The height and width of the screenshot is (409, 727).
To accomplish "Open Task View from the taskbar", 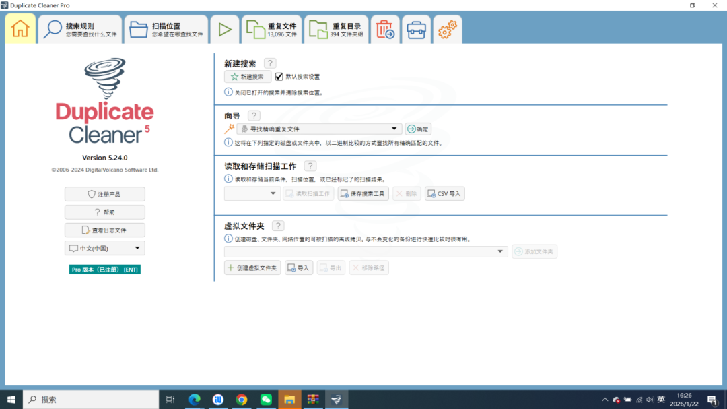I will click(x=170, y=400).
